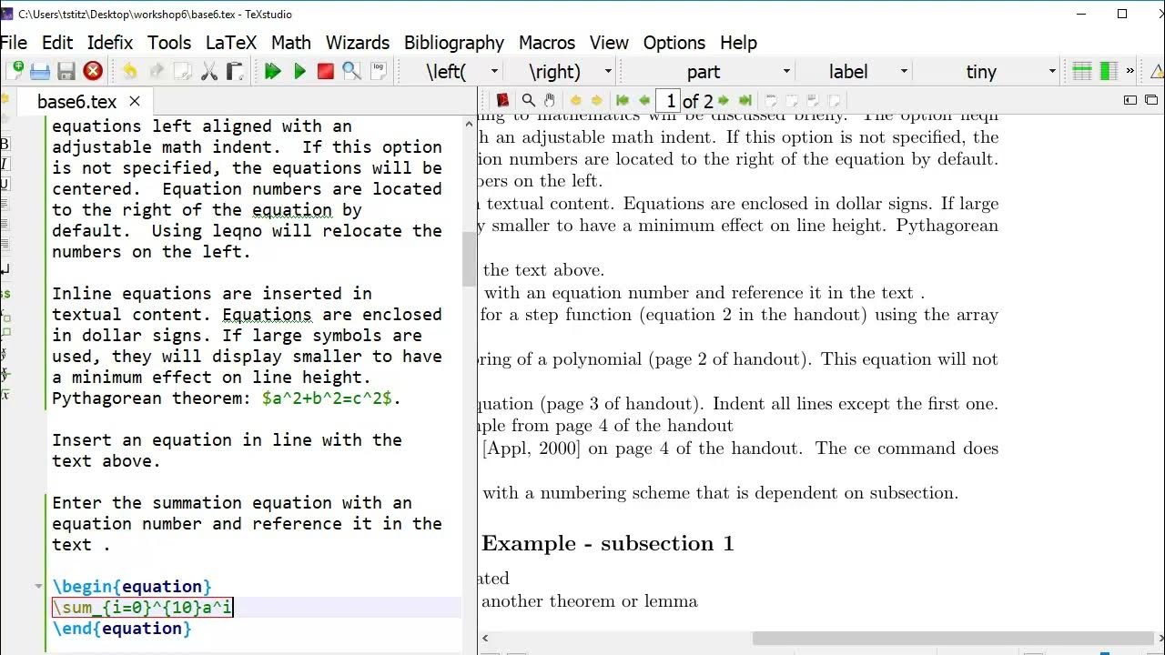Show more toolbar items via the chevron

[1130, 71]
